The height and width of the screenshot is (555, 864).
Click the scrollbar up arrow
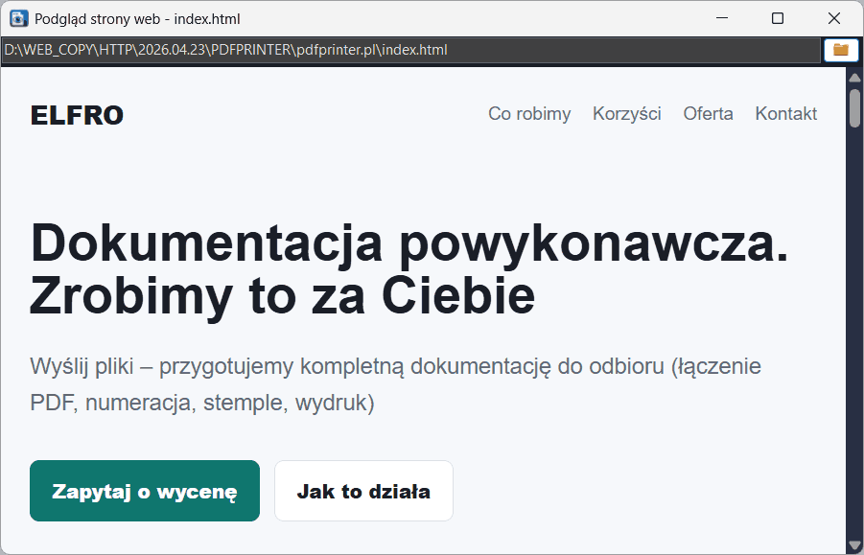[x=854, y=77]
